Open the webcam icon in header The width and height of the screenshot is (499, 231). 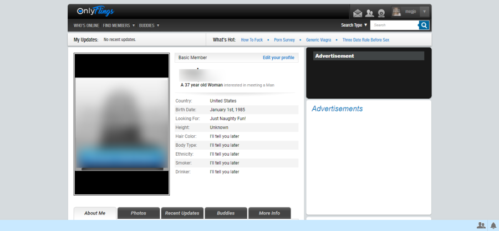coord(381,13)
